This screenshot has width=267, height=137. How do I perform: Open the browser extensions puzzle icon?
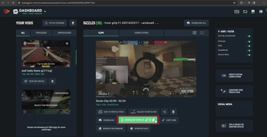coord(241,3)
